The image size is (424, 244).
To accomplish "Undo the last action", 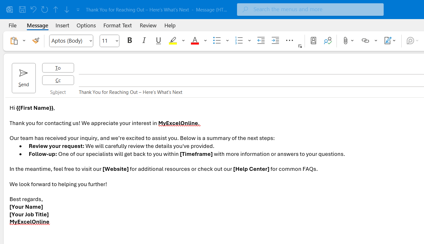I will coord(34,10).
